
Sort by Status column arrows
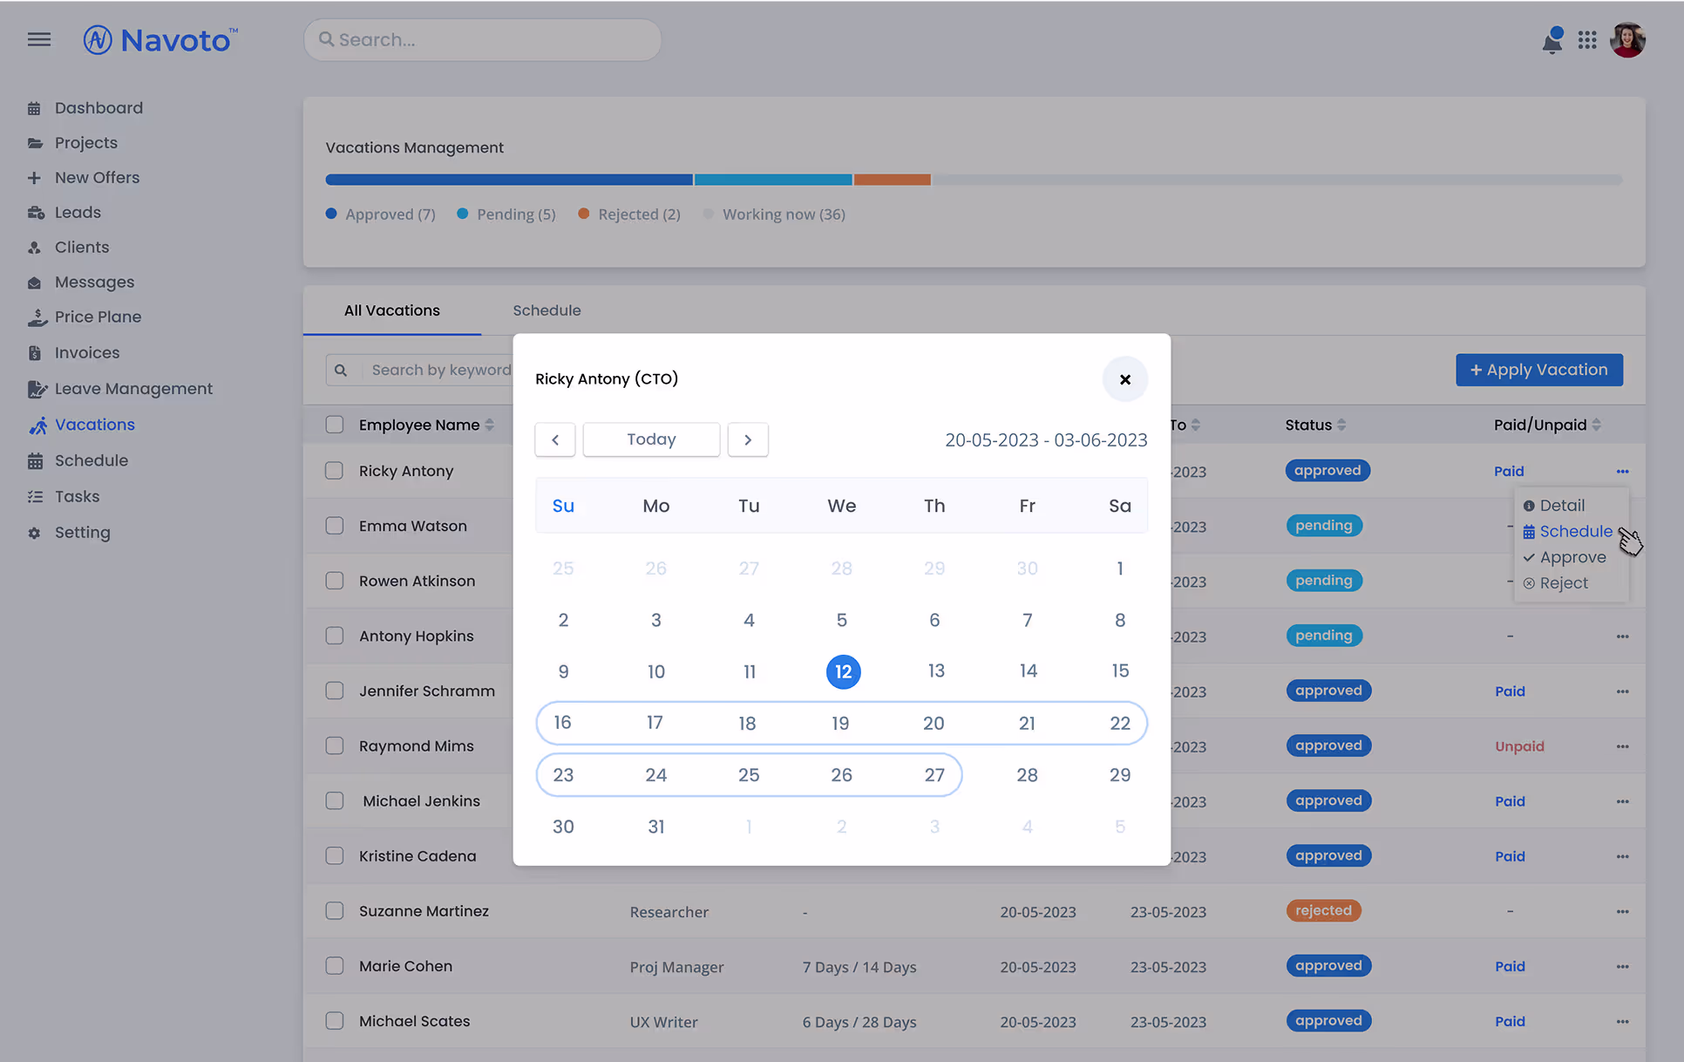coord(1341,425)
